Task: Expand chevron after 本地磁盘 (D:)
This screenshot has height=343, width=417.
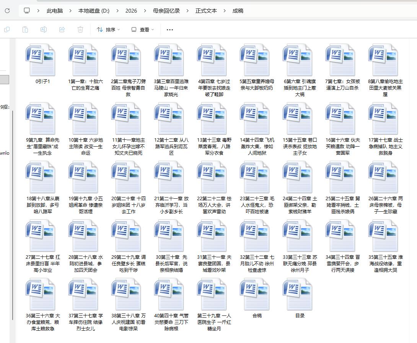Action: click(x=117, y=11)
